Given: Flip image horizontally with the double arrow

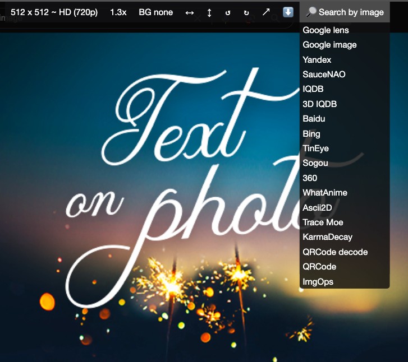Looking at the screenshot, I should click(x=190, y=12).
